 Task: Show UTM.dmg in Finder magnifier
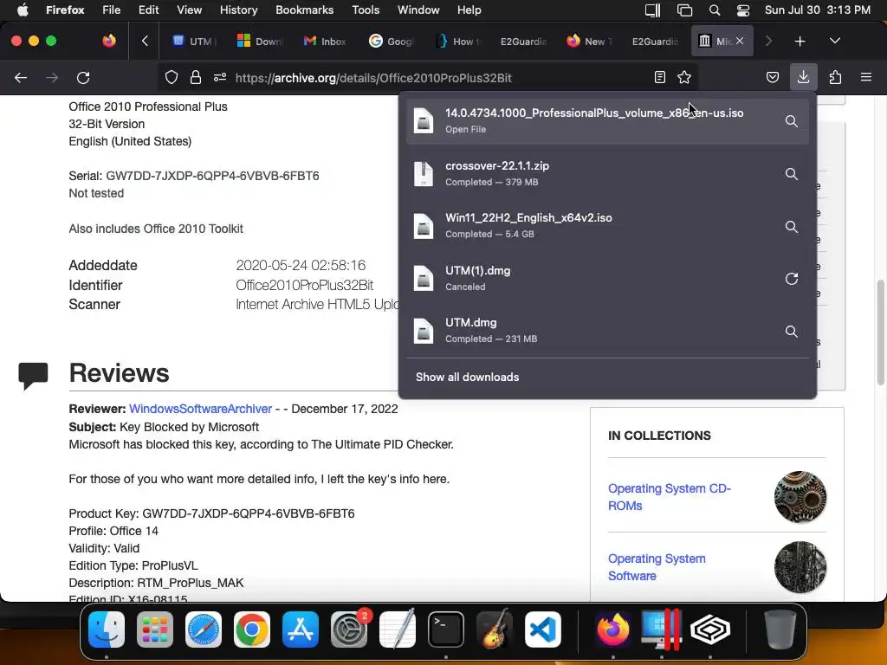click(x=792, y=331)
